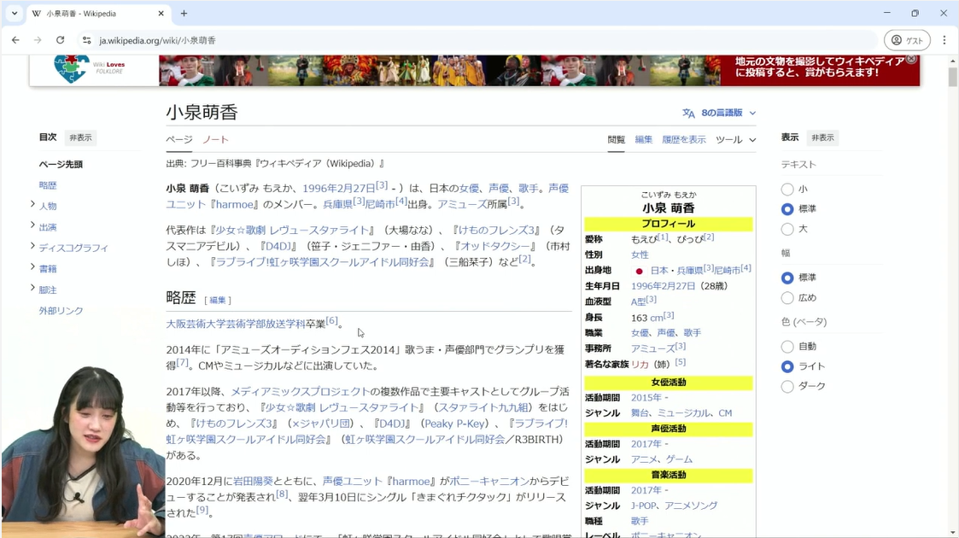Expand the ディスコグラフィ contents section

click(32, 246)
